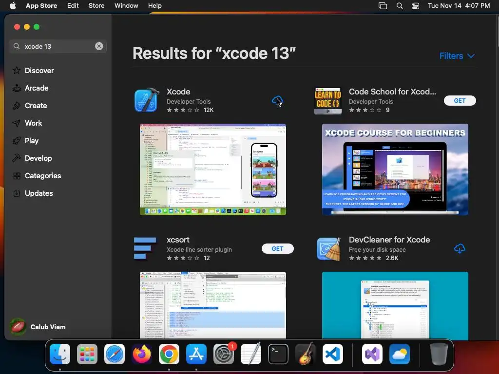The width and height of the screenshot is (499, 374).
Task: Open Visual Studio Code from the Dock
Action: coord(333,354)
